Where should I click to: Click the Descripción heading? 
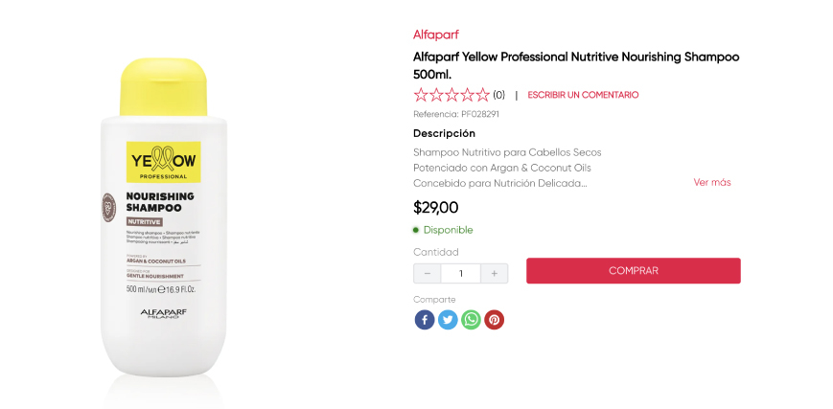click(x=444, y=133)
